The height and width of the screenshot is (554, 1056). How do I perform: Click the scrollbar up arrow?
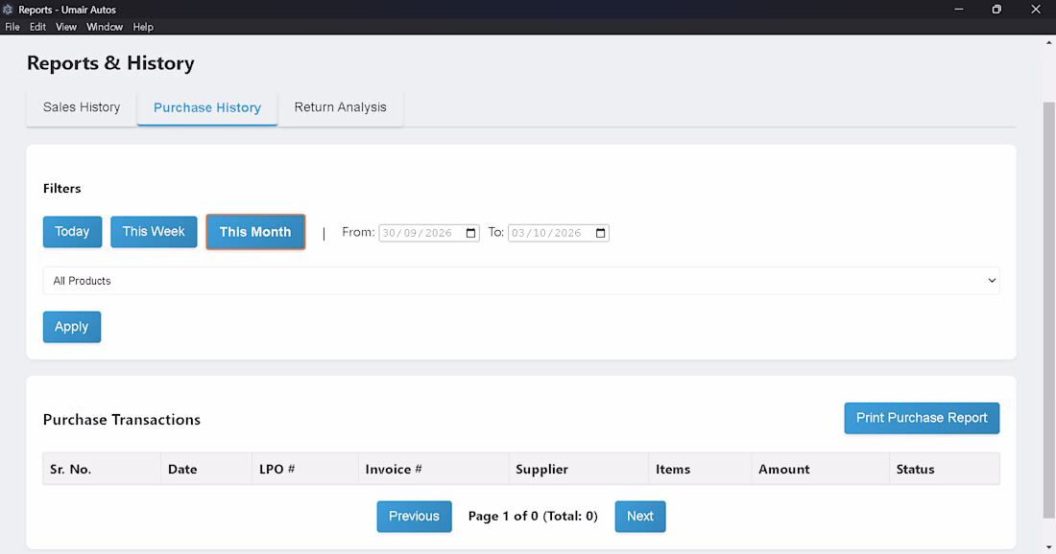tap(1048, 42)
